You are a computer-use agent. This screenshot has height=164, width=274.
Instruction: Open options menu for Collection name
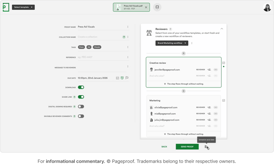[x=128, y=37]
